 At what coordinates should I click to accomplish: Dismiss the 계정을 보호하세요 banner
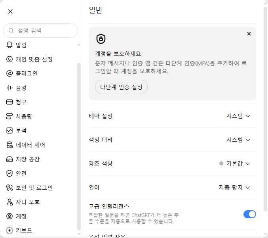coord(249,34)
